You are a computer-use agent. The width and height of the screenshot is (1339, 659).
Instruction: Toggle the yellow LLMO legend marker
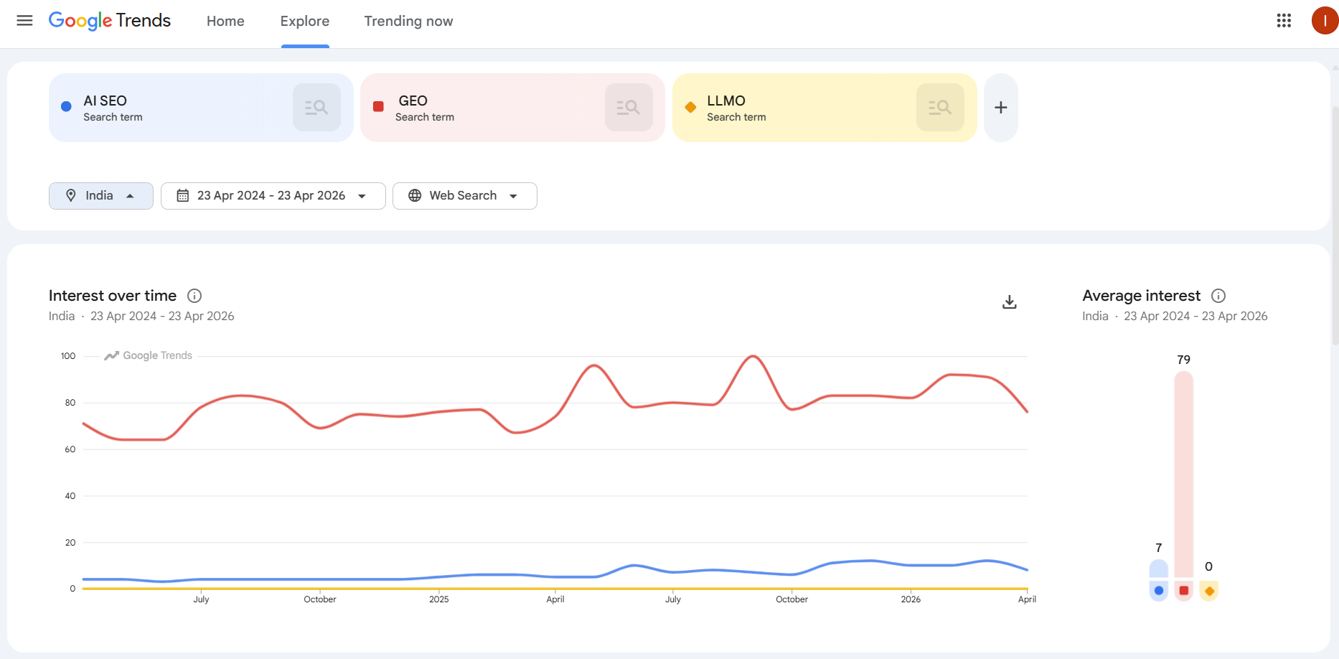pyautogui.click(x=1209, y=591)
